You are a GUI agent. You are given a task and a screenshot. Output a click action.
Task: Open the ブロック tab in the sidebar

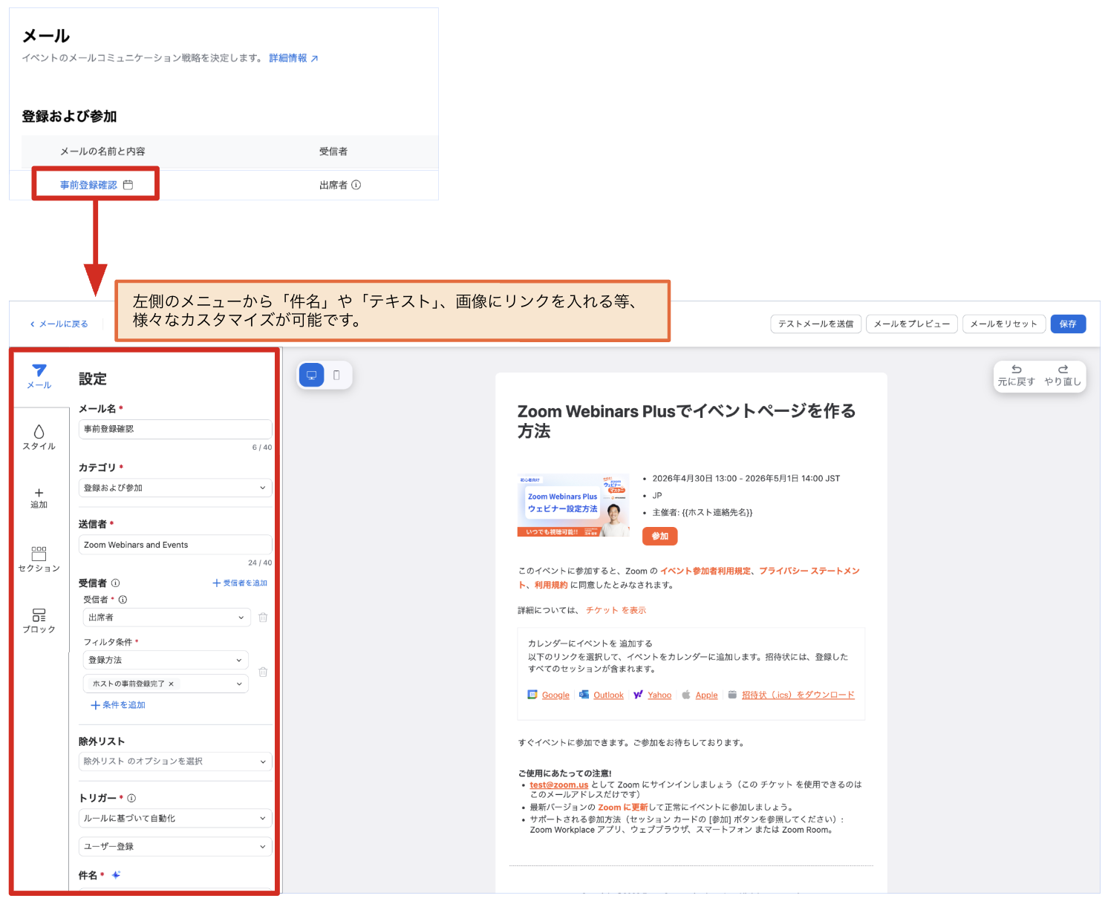[39, 620]
